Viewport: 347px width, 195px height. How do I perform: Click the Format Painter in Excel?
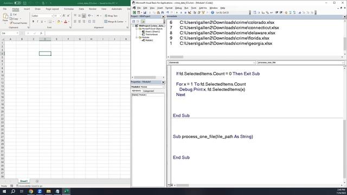point(18,23)
